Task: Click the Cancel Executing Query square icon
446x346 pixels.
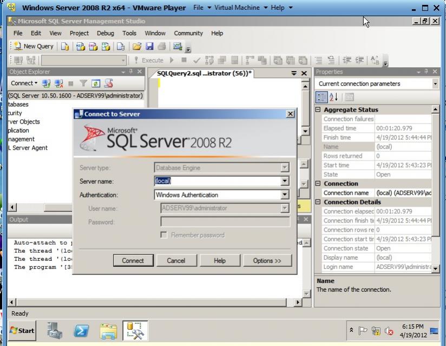Action: click(184, 60)
